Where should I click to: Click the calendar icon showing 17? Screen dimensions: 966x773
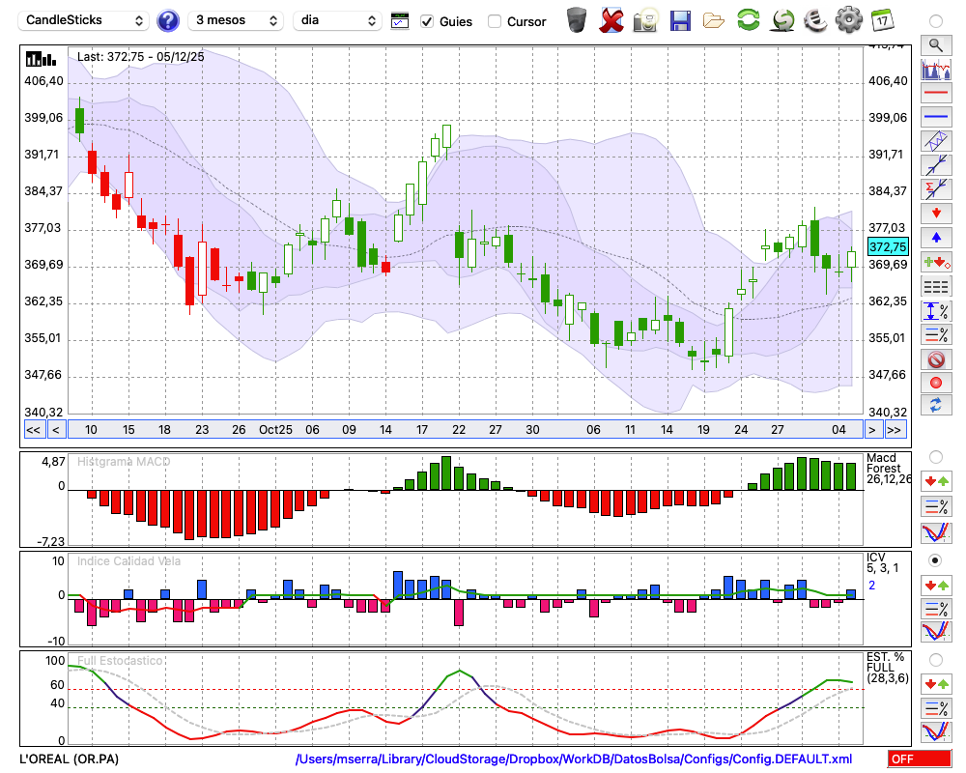[882, 20]
